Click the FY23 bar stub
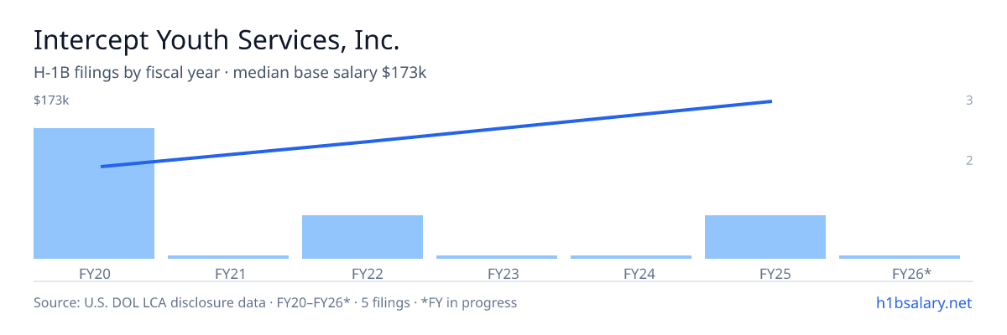 497,257
